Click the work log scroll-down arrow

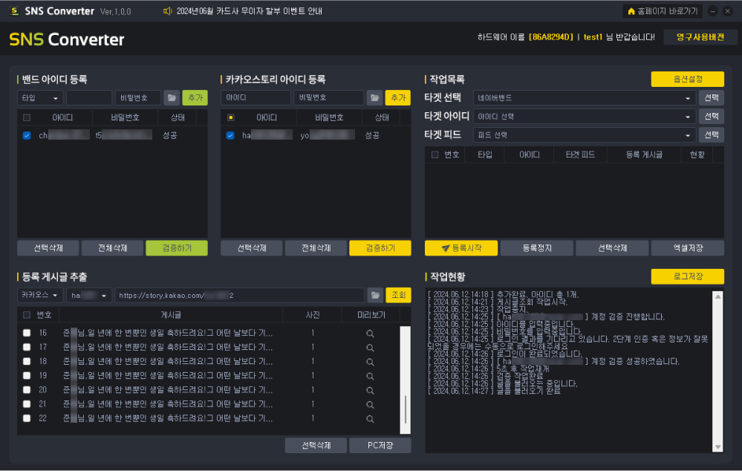(717, 447)
